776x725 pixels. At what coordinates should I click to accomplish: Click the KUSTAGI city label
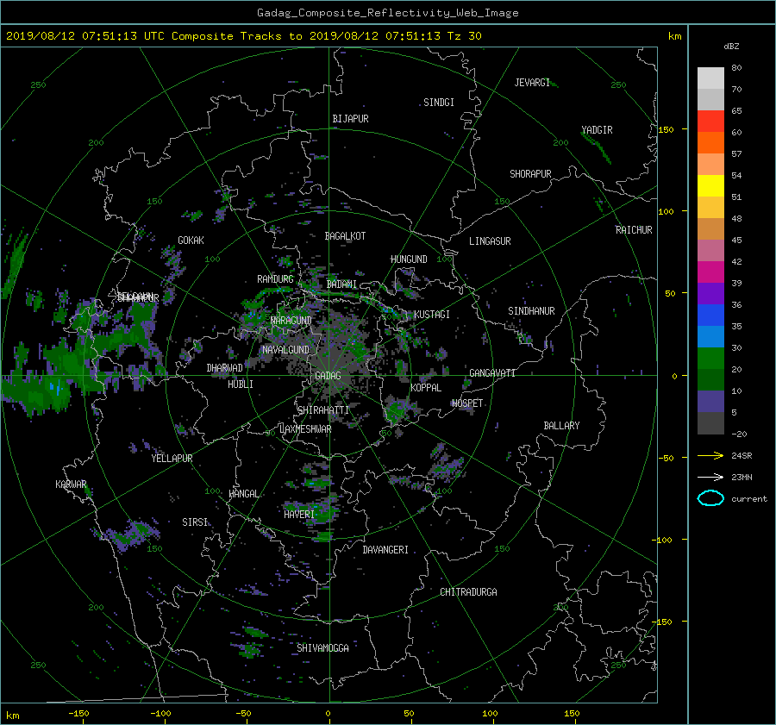click(432, 315)
